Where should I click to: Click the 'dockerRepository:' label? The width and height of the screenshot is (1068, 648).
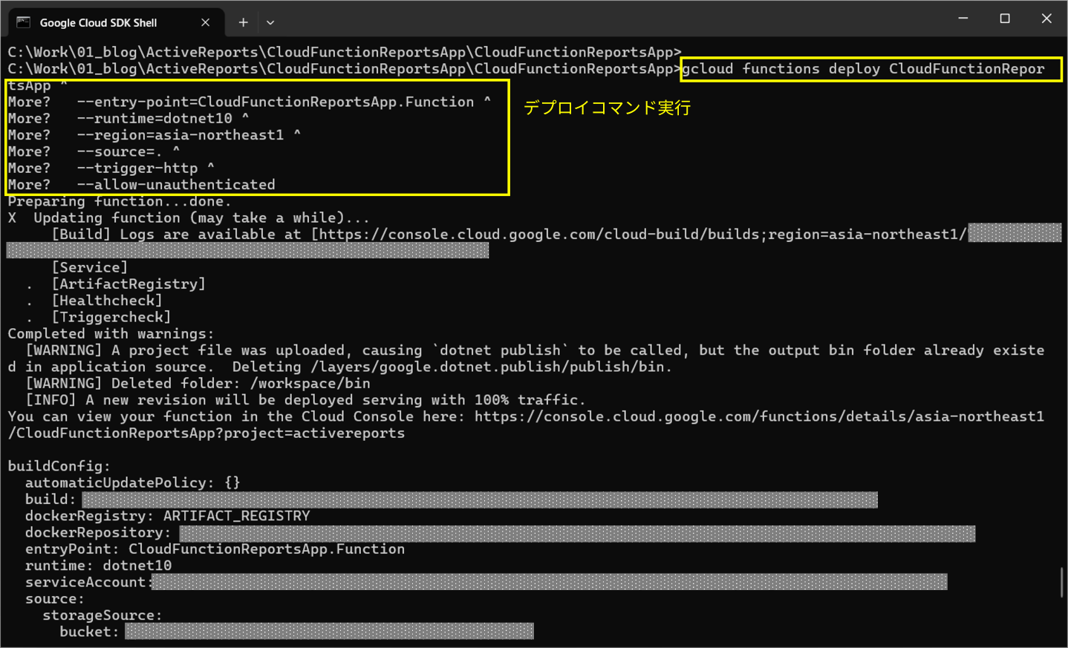[98, 532]
